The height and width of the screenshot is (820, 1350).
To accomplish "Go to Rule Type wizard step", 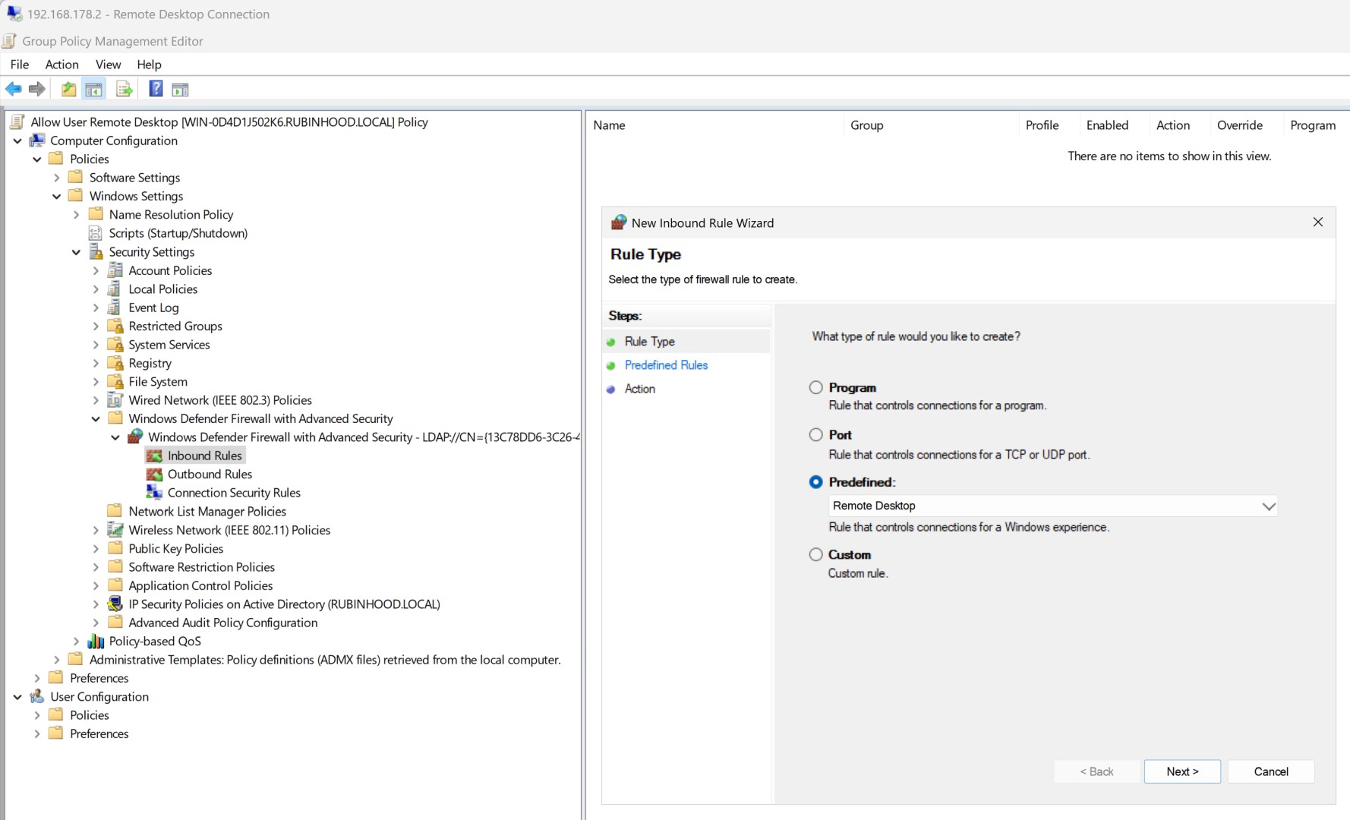I will 650,342.
